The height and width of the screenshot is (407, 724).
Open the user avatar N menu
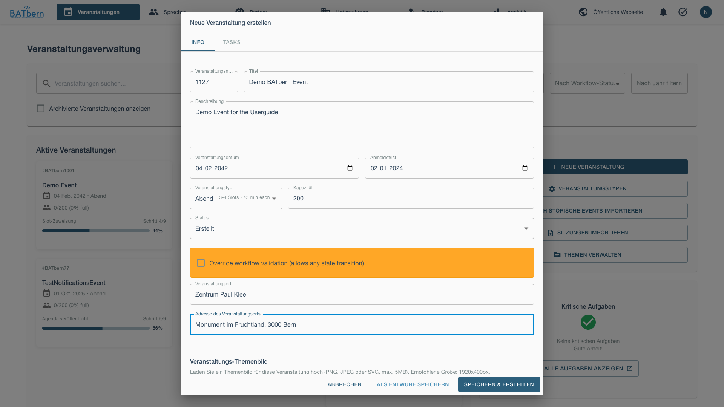tap(706, 12)
